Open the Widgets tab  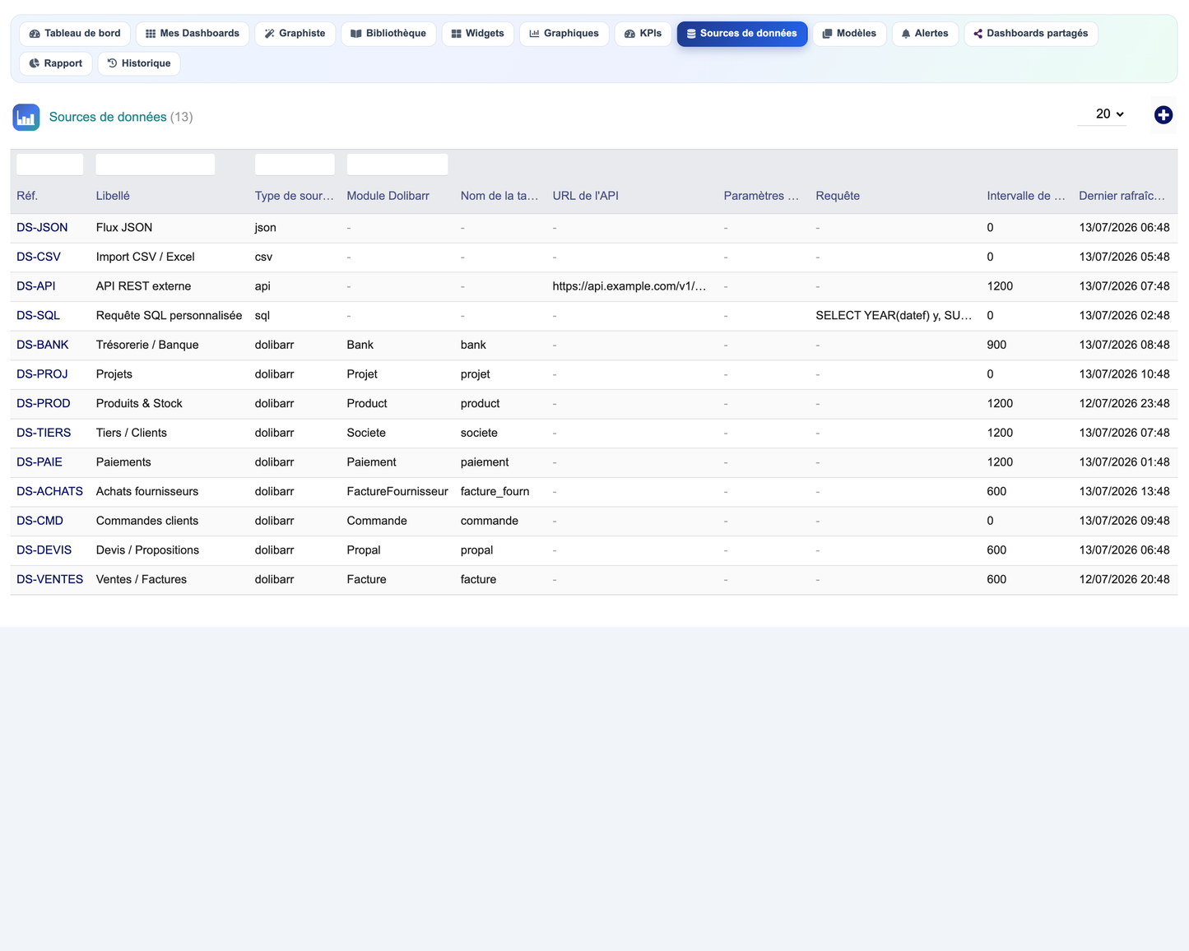[478, 34]
